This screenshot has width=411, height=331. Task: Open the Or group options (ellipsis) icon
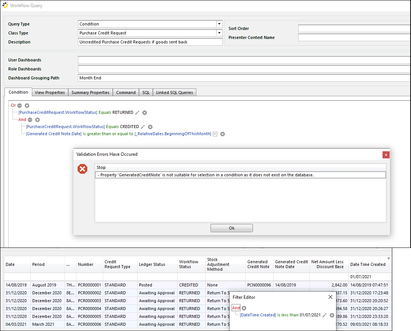pos(19,106)
